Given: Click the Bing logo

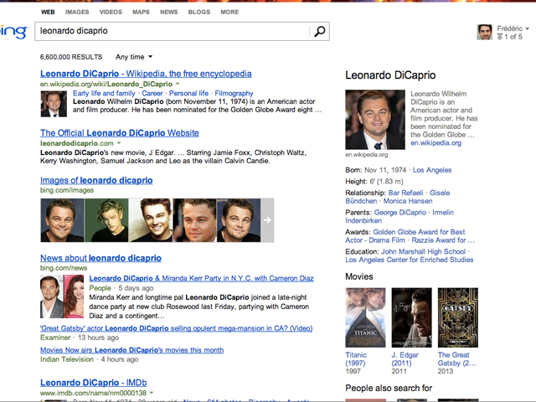Looking at the screenshot, I should pyautogui.click(x=13, y=32).
